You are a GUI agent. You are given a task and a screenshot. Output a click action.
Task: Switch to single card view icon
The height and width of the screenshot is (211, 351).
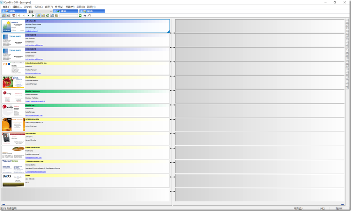(x=8, y=15)
